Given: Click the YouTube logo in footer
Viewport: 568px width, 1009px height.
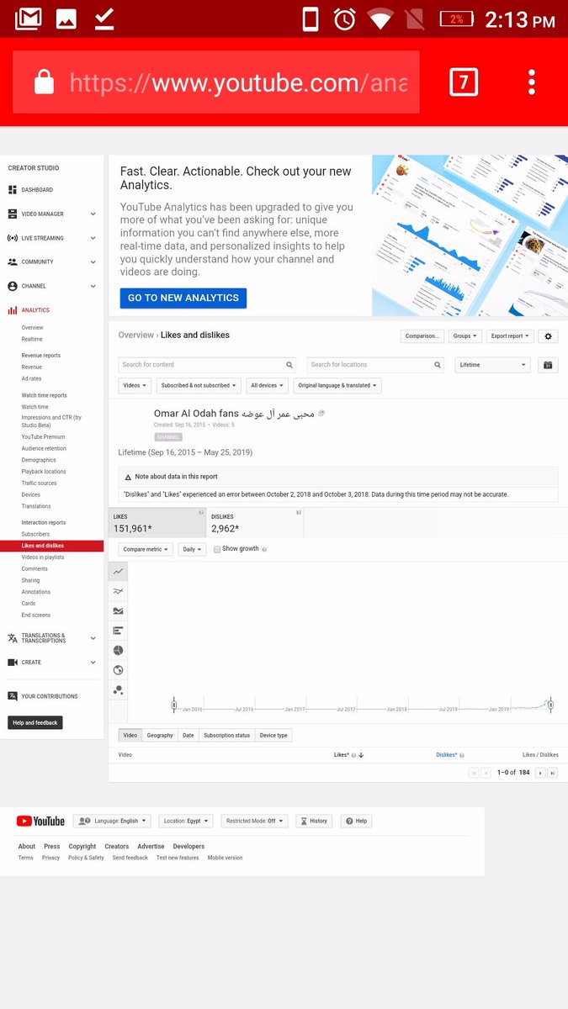Looking at the screenshot, I should (40, 821).
